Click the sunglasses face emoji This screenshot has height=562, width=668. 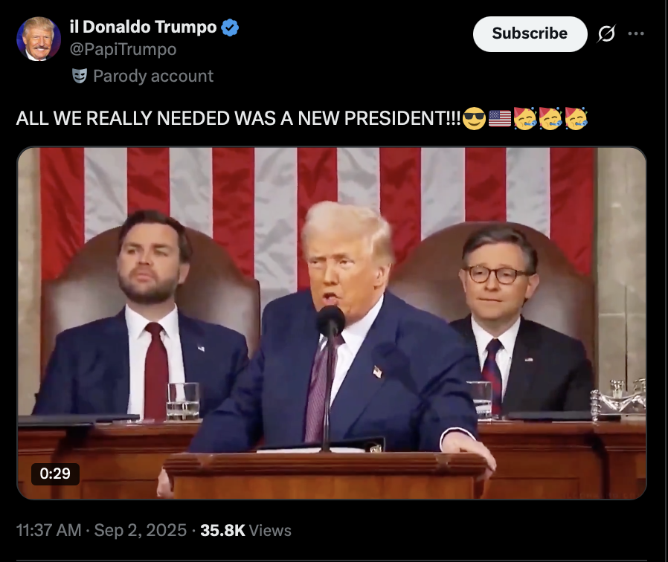click(x=474, y=118)
